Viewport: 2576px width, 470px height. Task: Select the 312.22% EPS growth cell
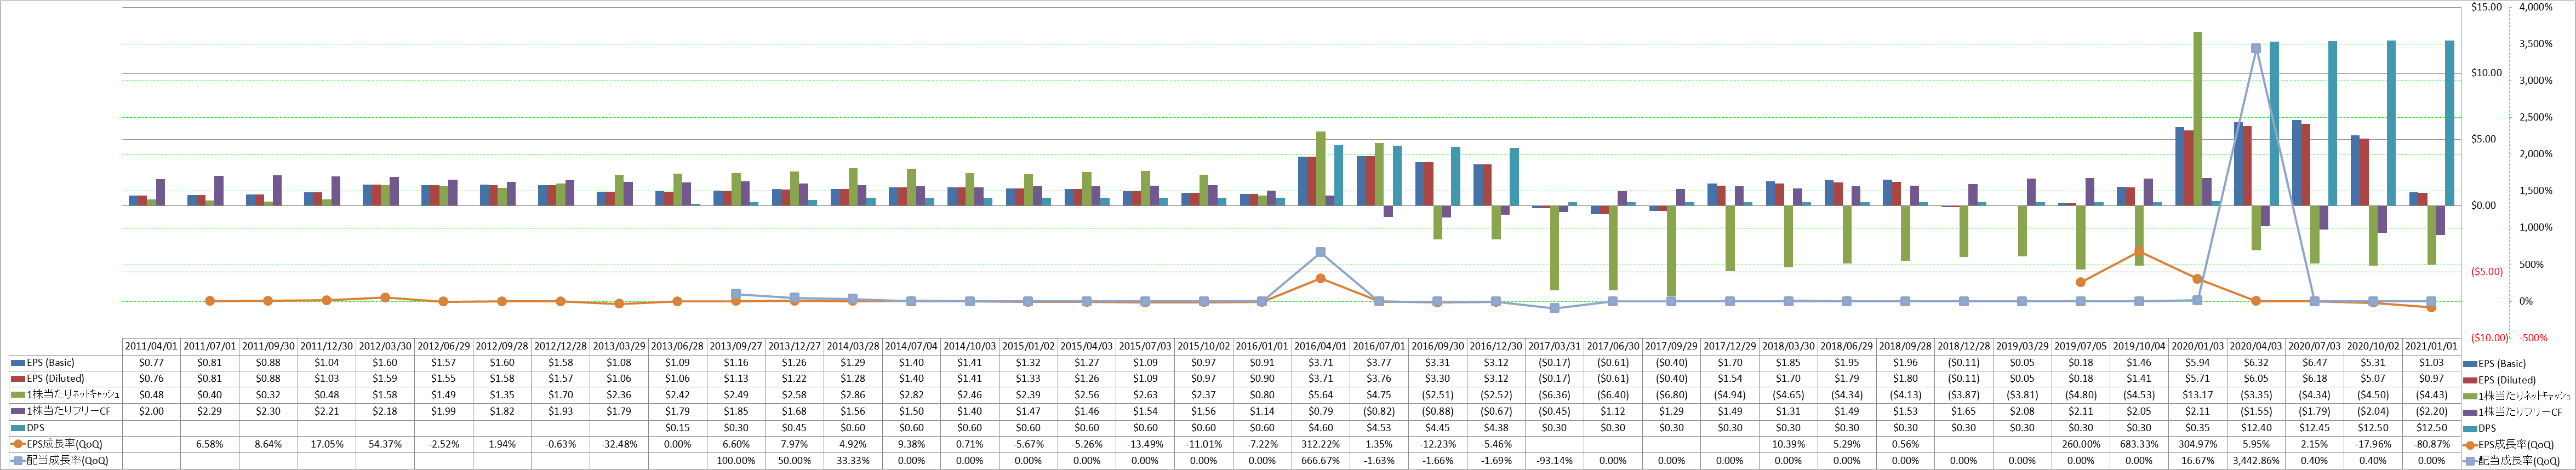point(1321,444)
